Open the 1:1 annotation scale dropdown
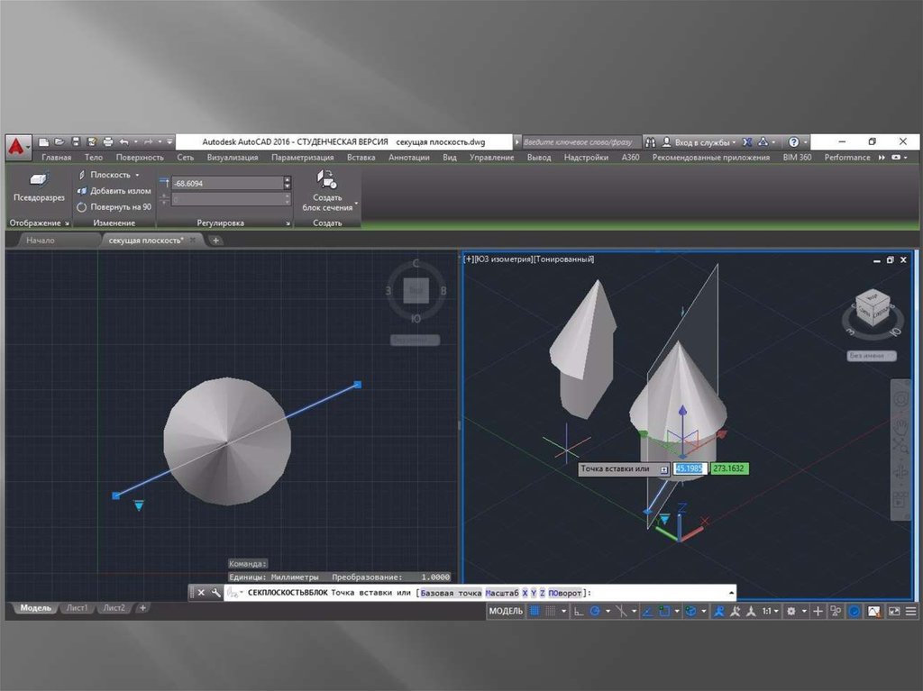923x691 pixels. click(x=769, y=611)
